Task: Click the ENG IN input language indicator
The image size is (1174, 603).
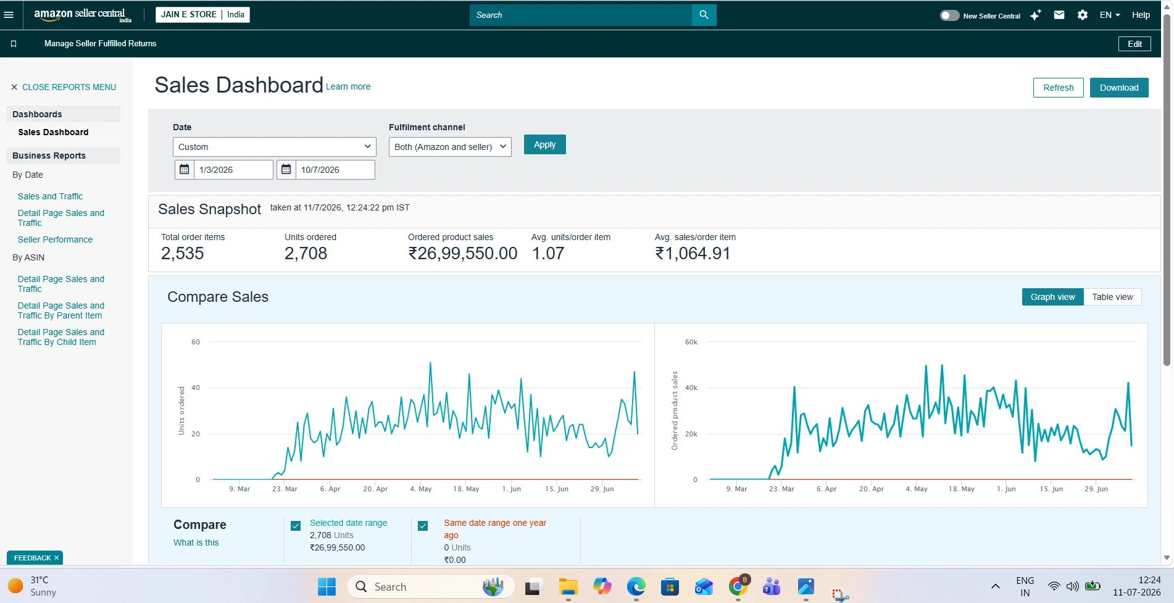Action: click(1025, 586)
